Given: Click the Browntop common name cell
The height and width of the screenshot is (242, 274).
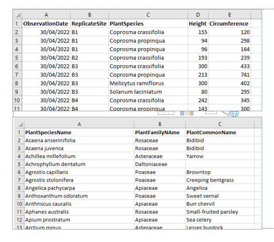Looking at the screenshot, I should click(x=220, y=172).
